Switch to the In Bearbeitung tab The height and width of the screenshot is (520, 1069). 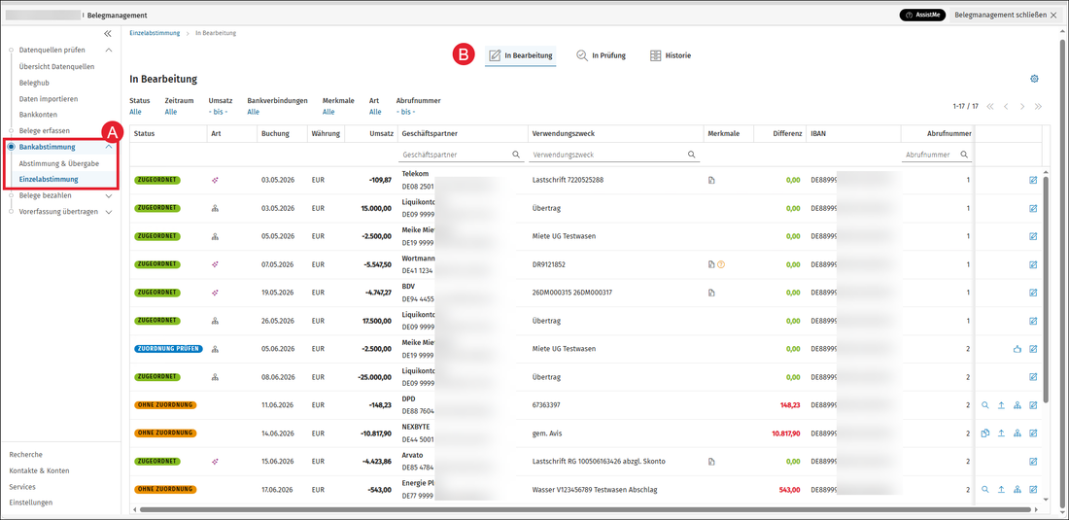tap(521, 55)
